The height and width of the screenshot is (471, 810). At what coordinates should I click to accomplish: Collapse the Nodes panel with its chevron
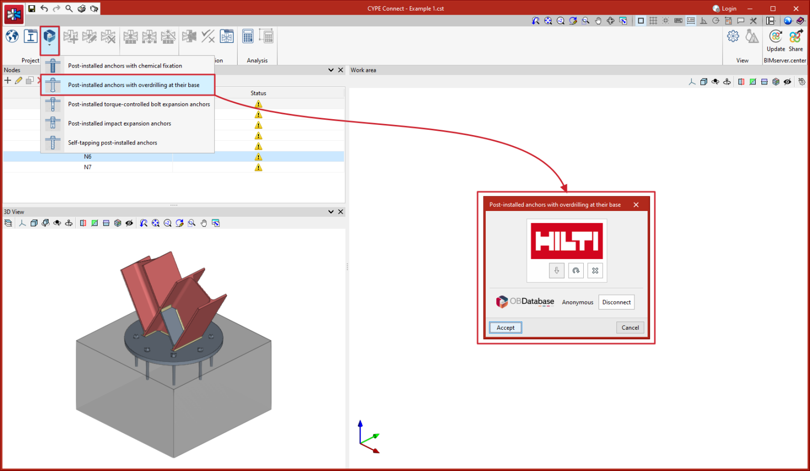pos(331,70)
